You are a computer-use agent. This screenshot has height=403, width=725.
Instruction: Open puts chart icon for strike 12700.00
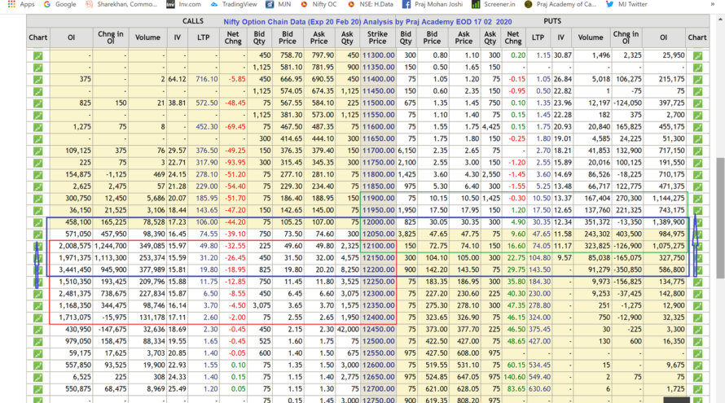697,389
